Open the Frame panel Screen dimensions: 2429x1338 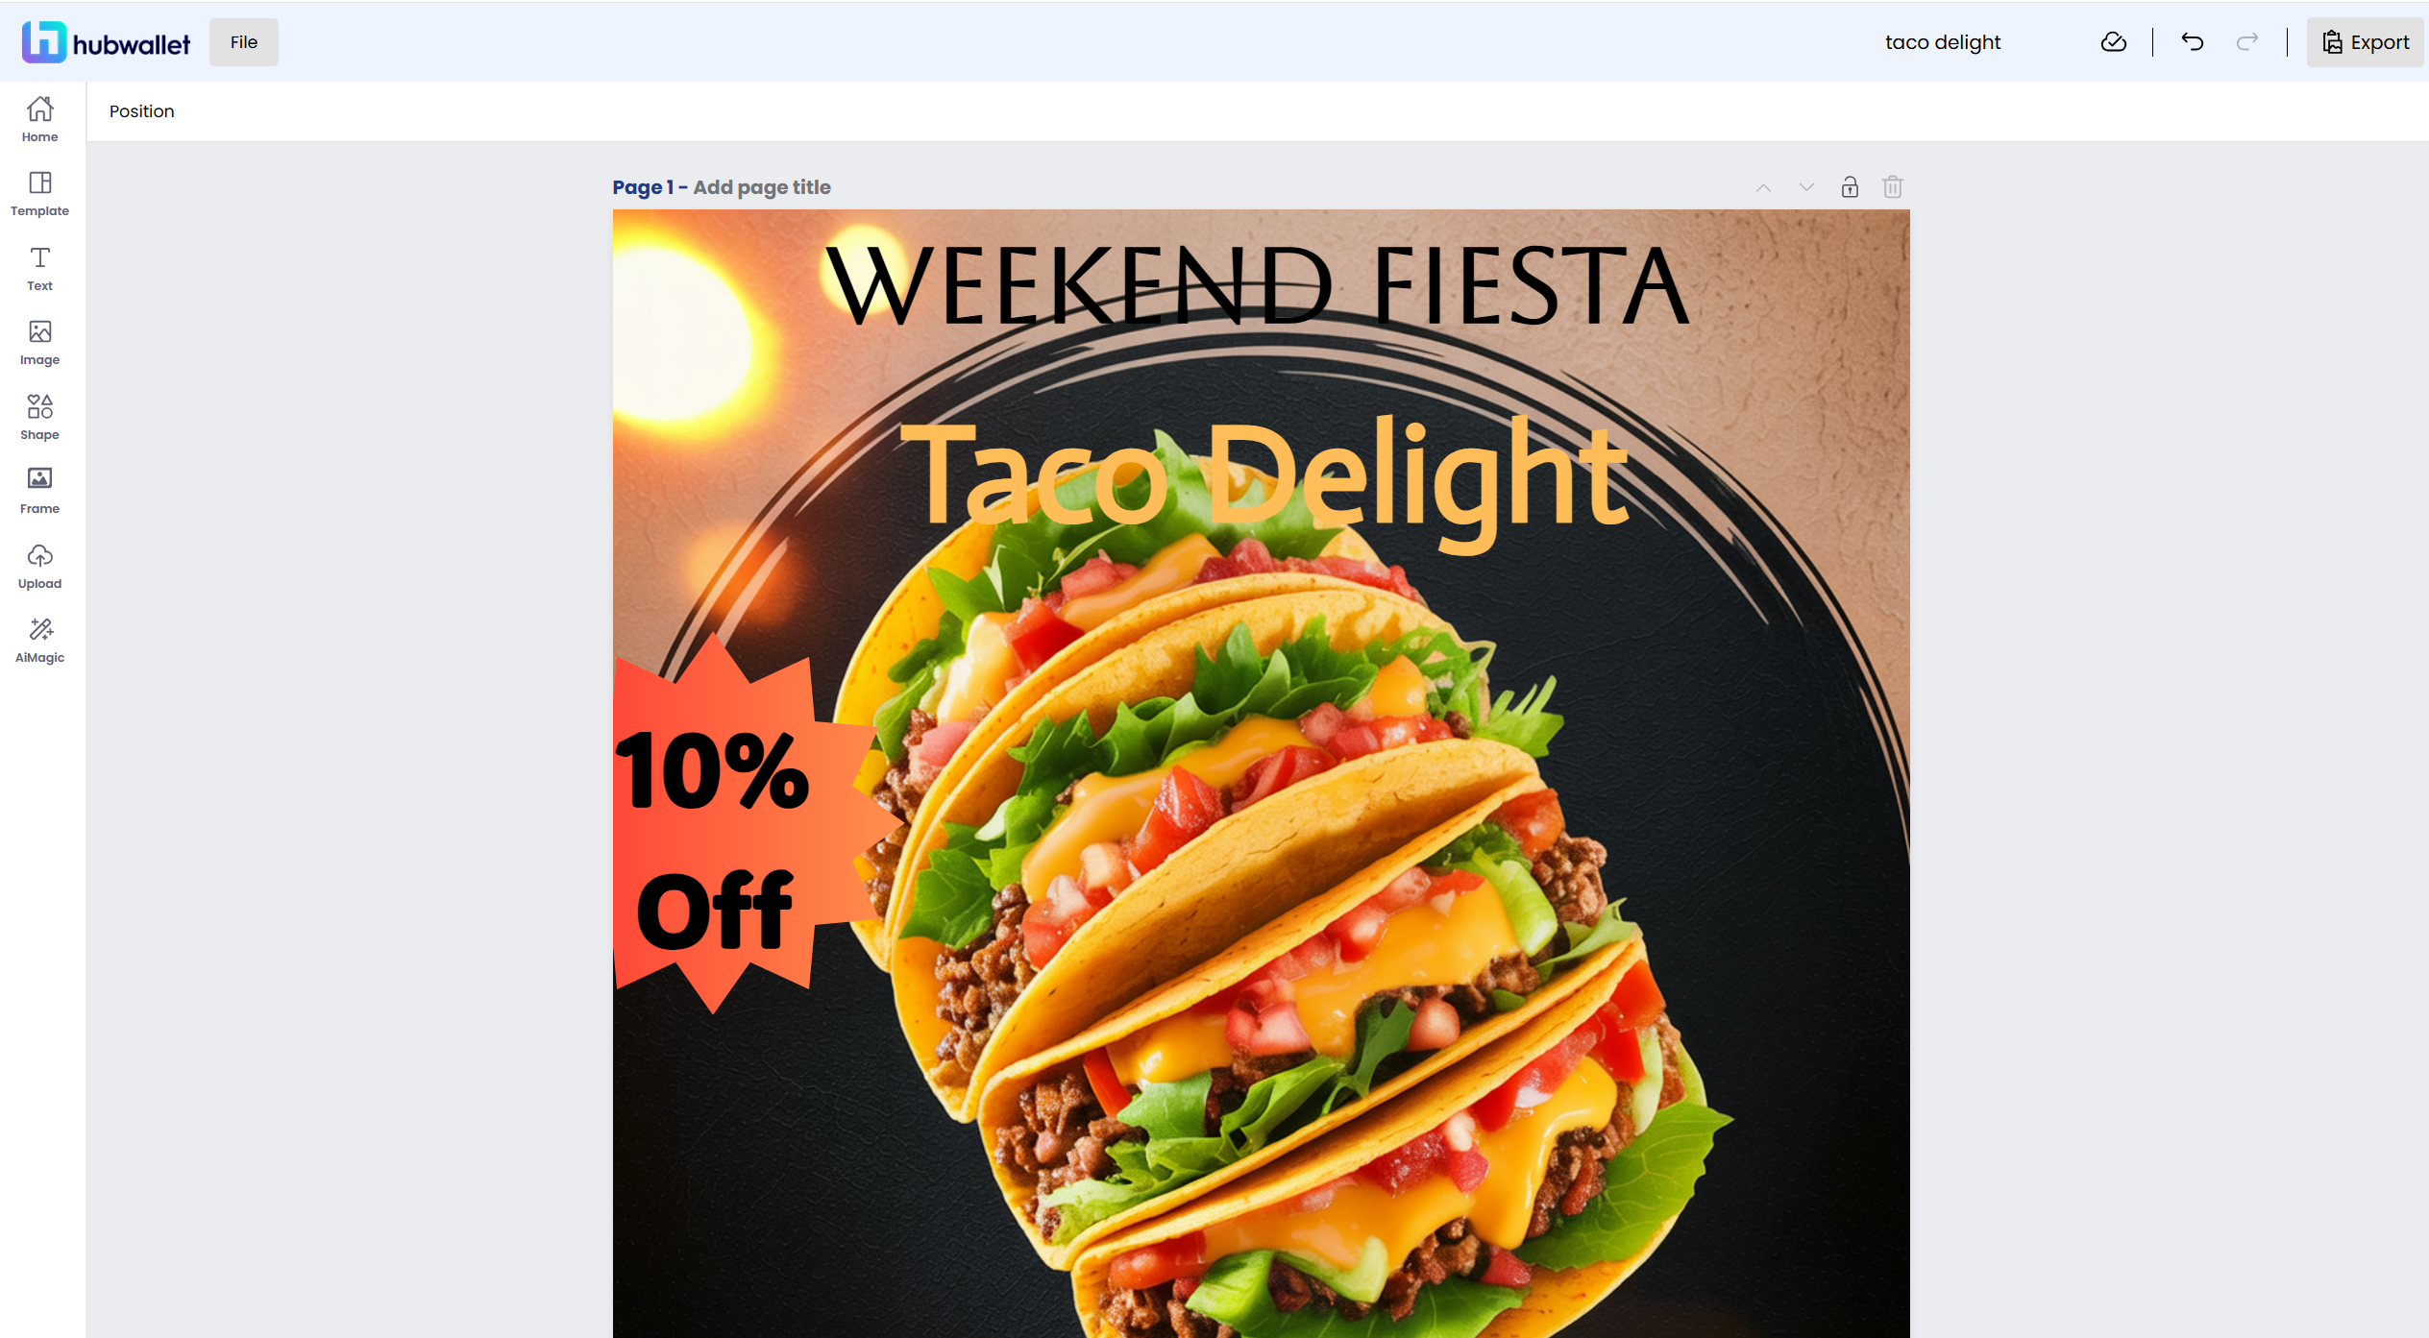(x=39, y=492)
